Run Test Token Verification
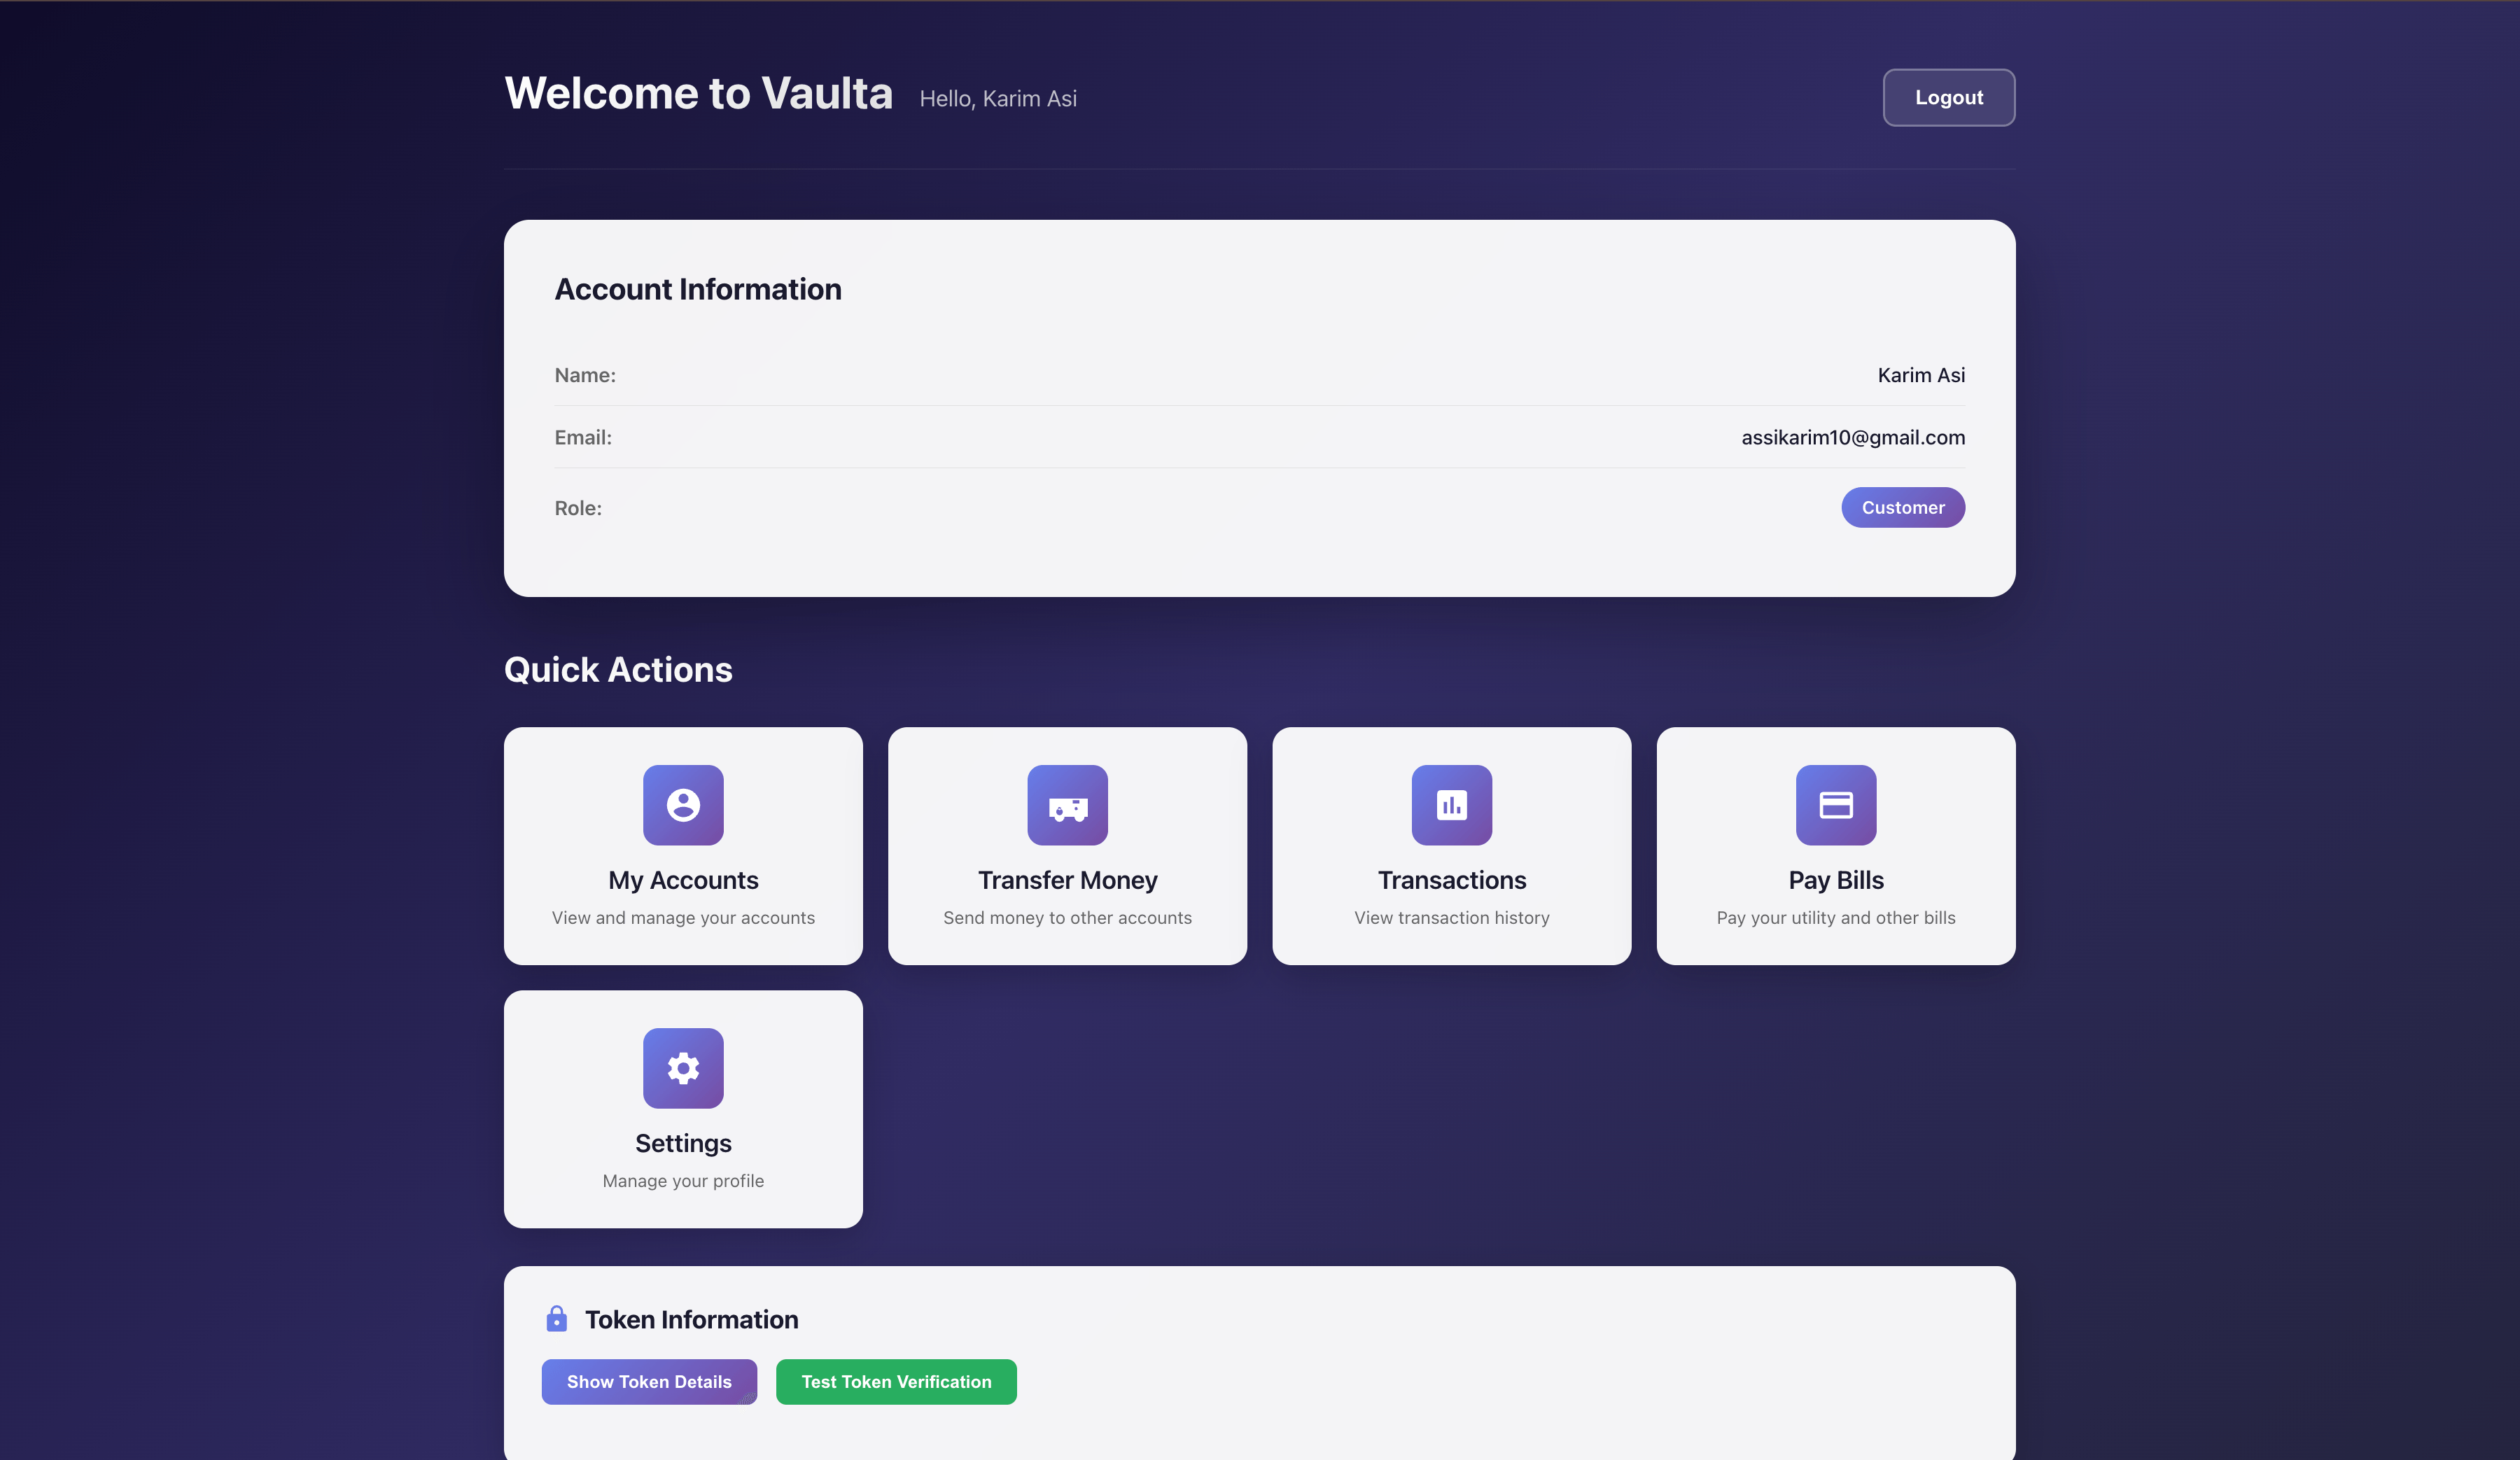Screen dimensions: 2520x1460 point(895,1381)
